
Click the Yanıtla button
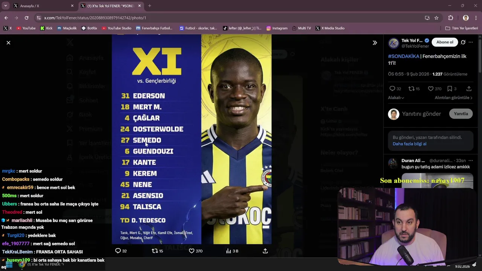pyautogui.click(x=461, y=114)
